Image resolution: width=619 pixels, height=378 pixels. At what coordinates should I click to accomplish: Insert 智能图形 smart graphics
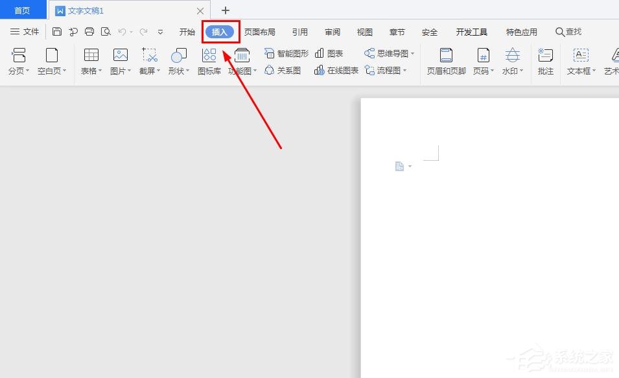click(285, 53)
